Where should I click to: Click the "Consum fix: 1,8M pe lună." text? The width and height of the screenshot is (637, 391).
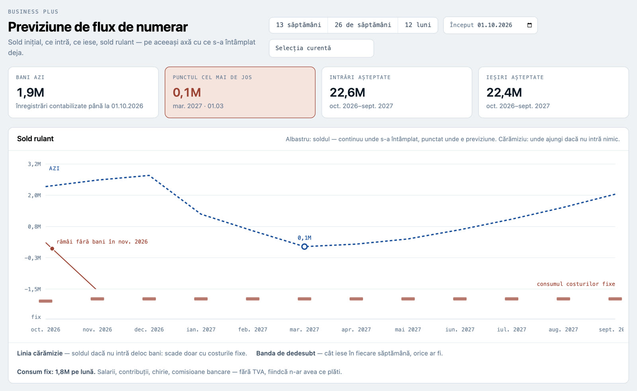pyautogui.click(x=56, y=371)
